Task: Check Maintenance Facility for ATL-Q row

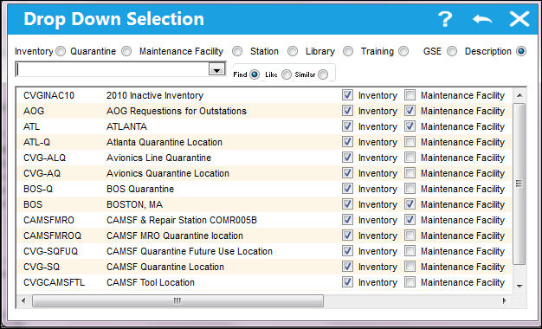Action: coord(410,142)
